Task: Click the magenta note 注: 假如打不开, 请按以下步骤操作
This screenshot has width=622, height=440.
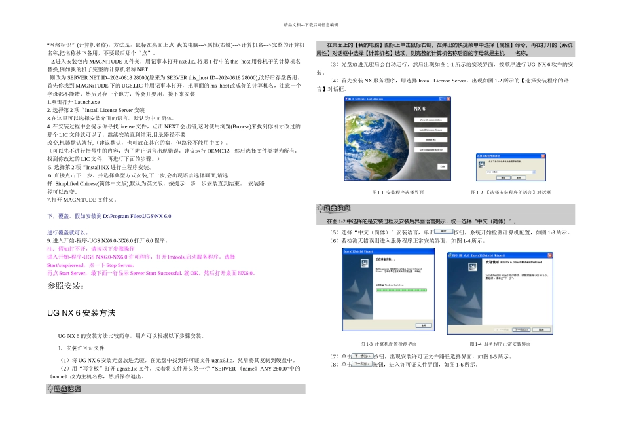Action: click(x=91, y=249)
